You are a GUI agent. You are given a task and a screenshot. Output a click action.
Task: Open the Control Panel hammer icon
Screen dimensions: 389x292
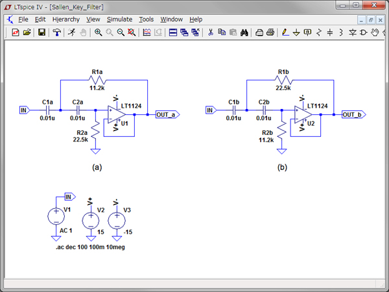click(57, 32)
